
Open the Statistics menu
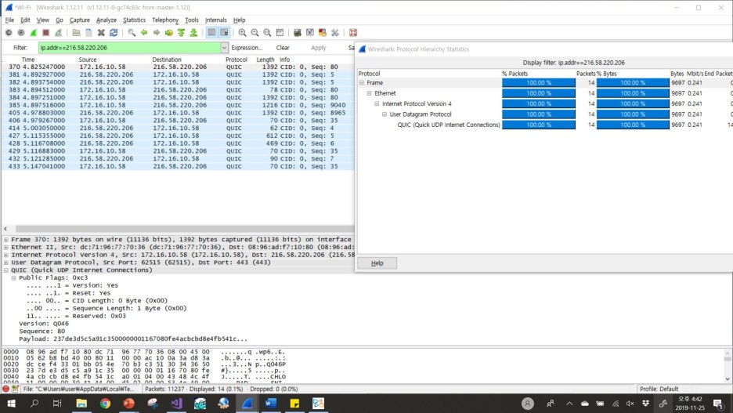pyautogui.click(x=134, y=20)
